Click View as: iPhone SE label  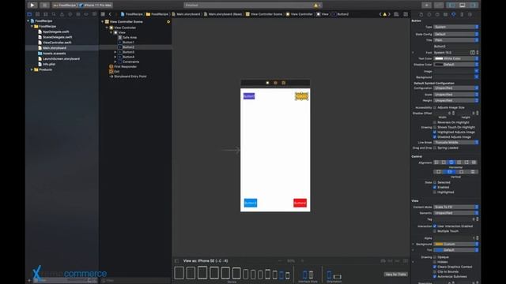[206, 261]
